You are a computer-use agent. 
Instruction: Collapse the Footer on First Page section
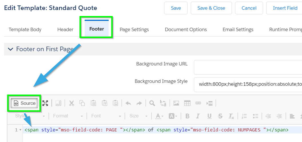10,49
